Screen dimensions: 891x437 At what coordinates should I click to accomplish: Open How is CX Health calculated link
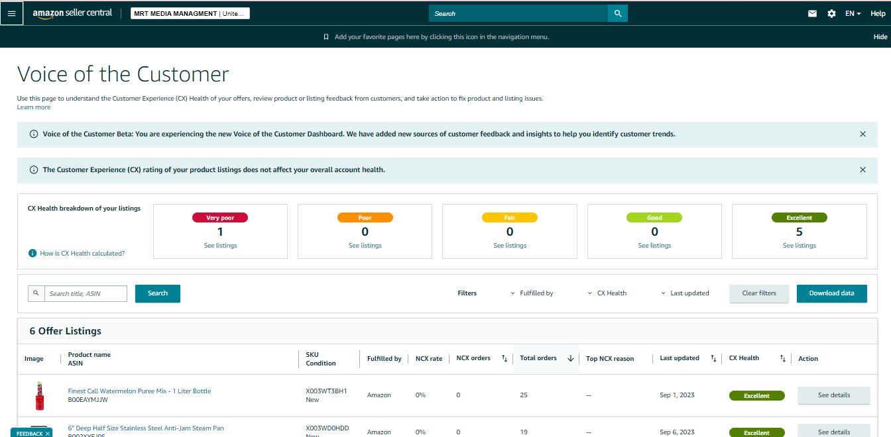tap(82, 253)
